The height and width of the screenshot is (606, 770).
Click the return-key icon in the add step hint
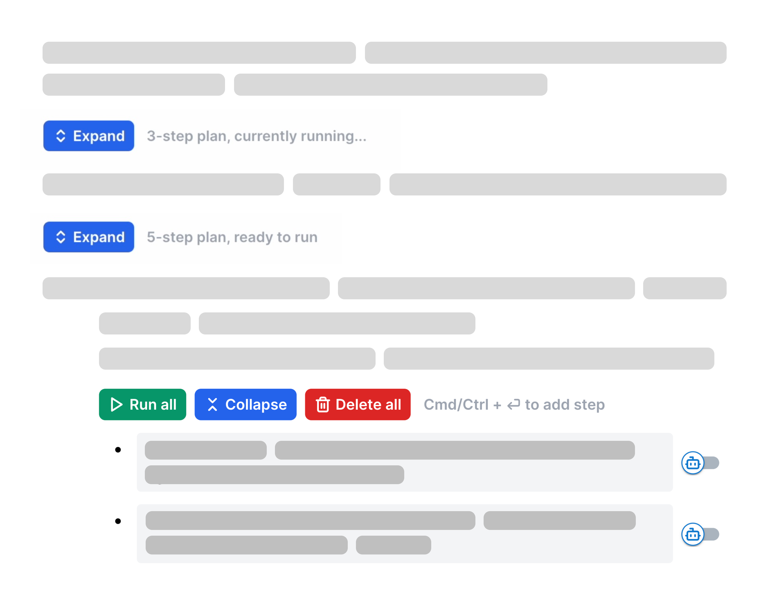click(513, 405)
